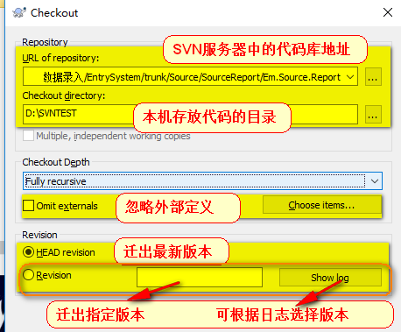
Task: Open the Show log button
Action: [330, 278]
